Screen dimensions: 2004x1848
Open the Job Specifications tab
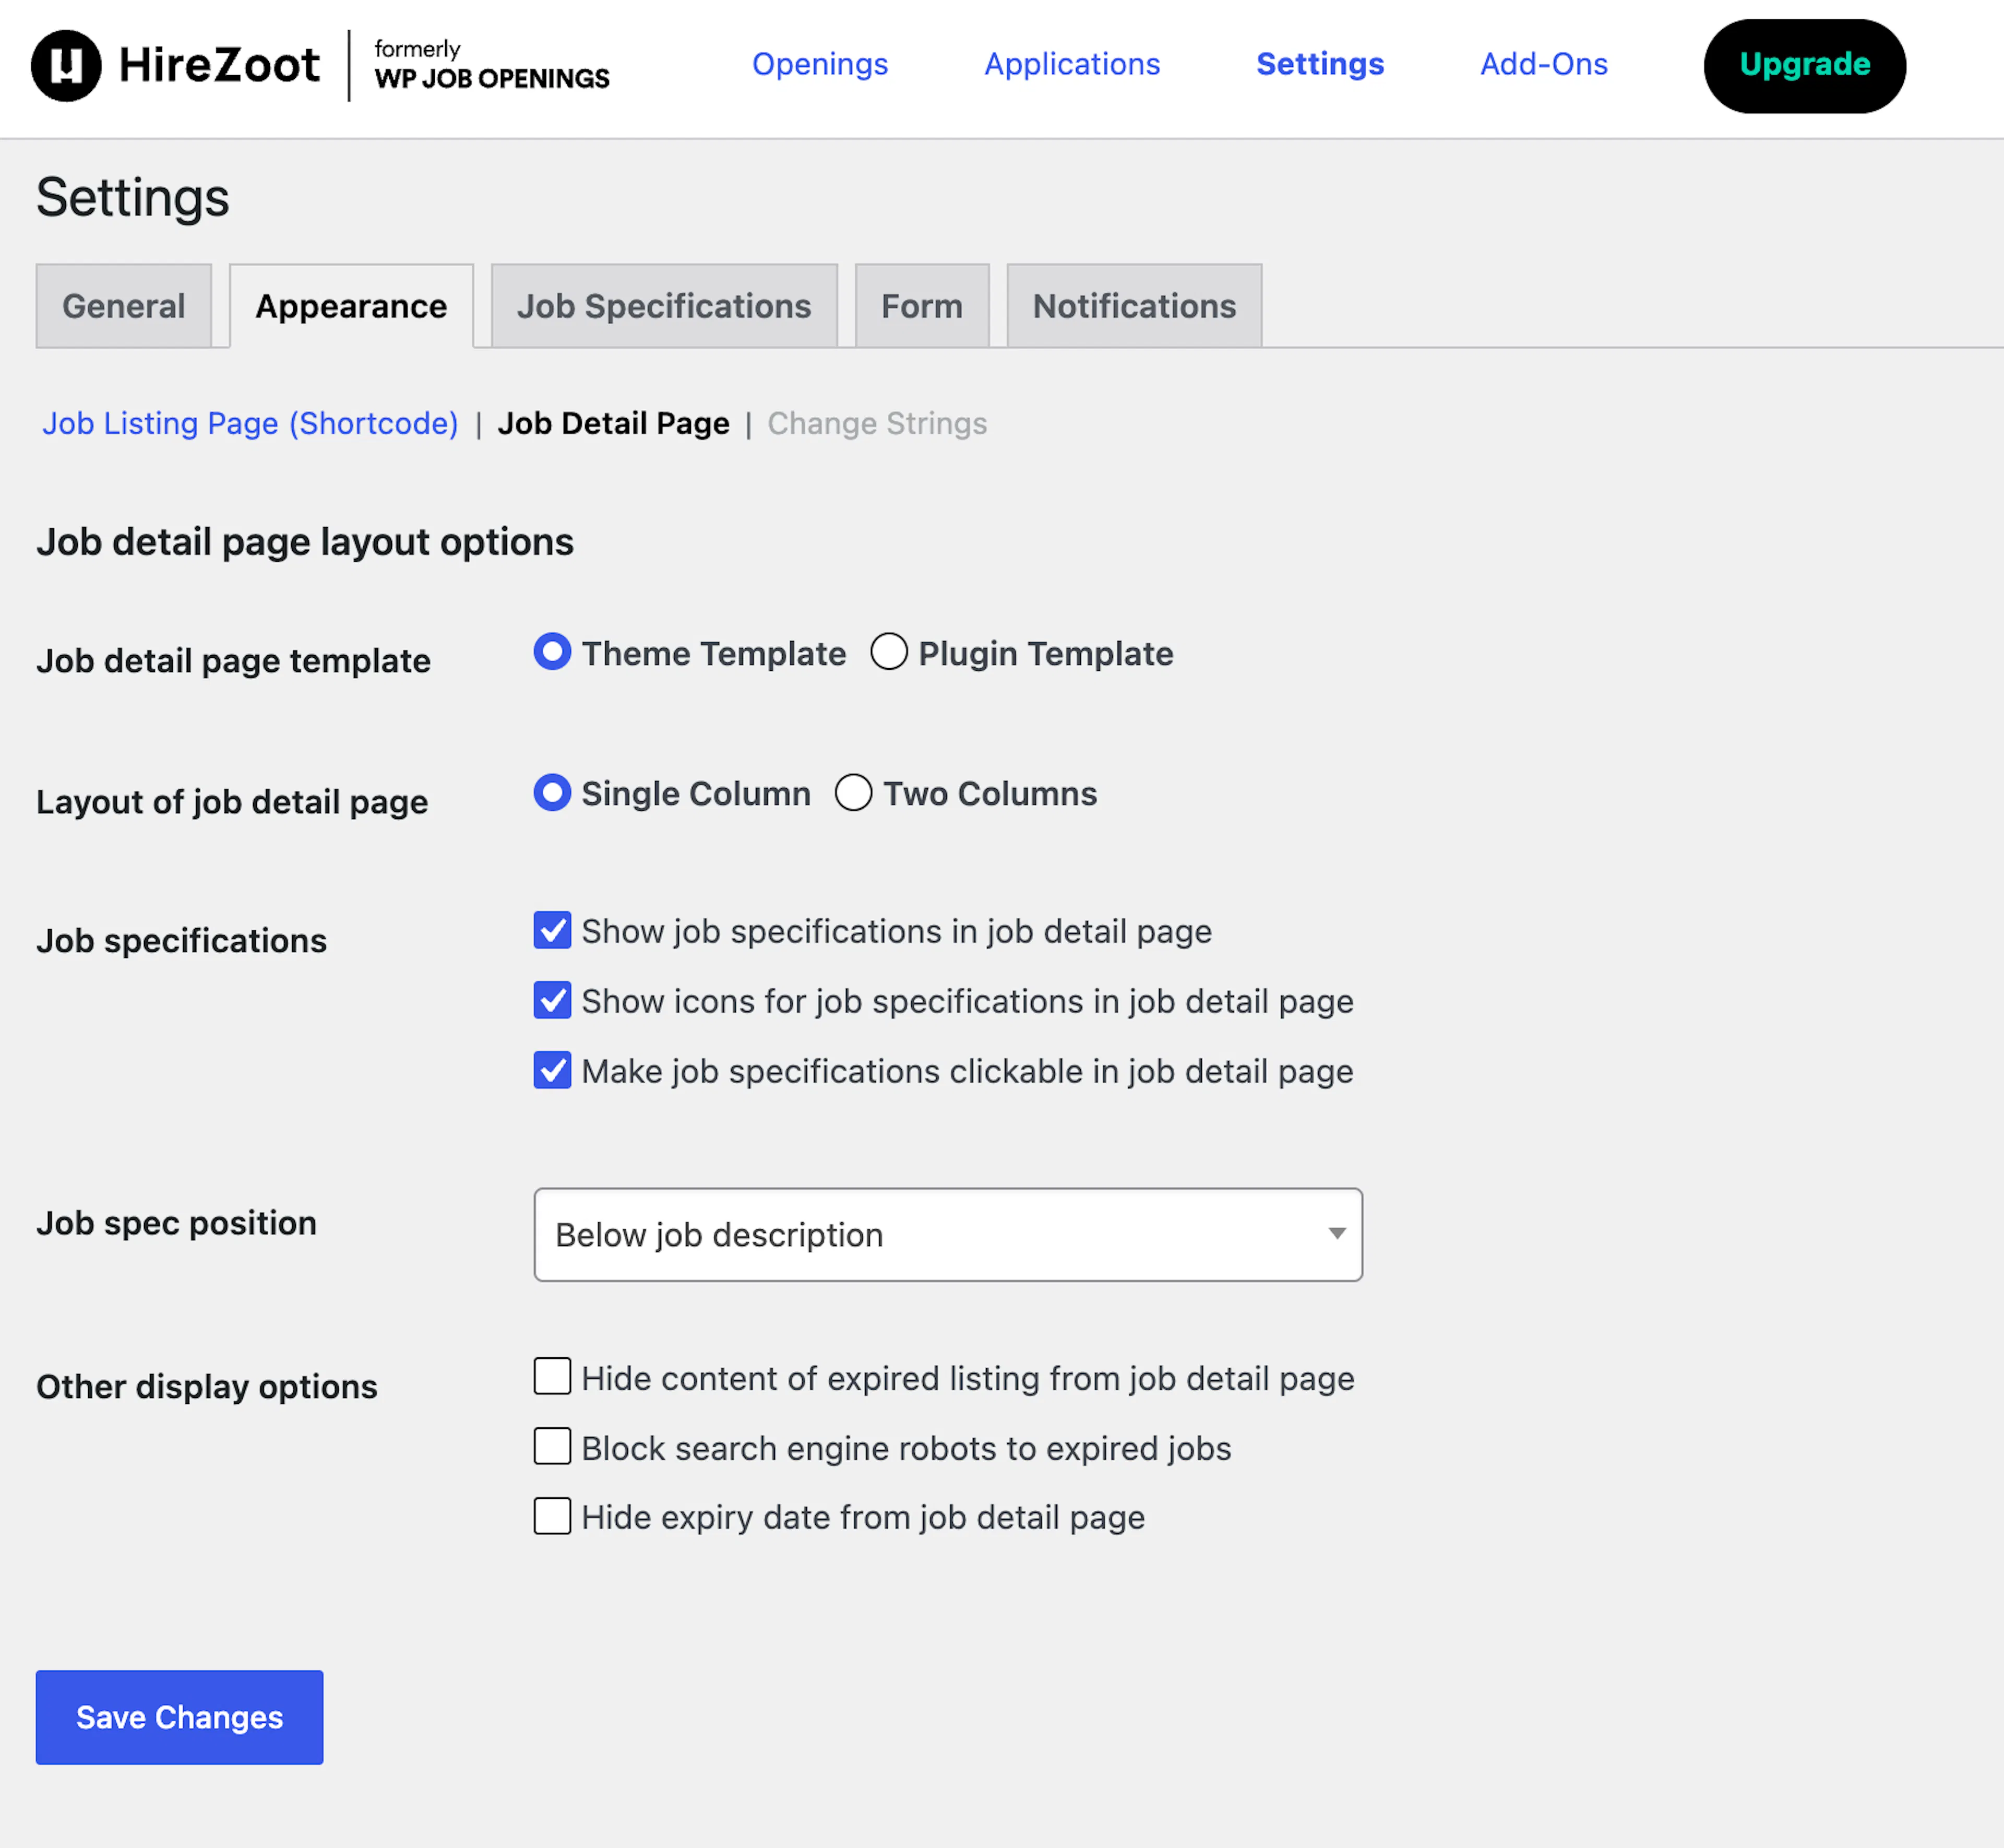point(664,306)
